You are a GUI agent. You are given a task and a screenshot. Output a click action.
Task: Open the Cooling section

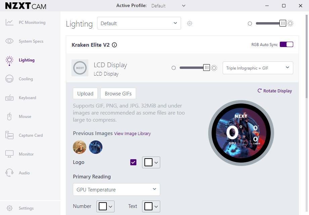26,79
